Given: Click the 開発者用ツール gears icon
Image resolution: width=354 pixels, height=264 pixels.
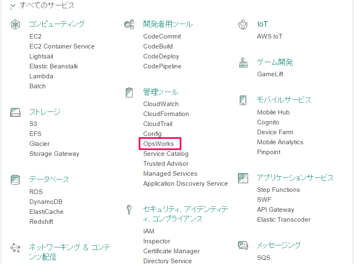Looking at the screenshot, I should 129,24.
